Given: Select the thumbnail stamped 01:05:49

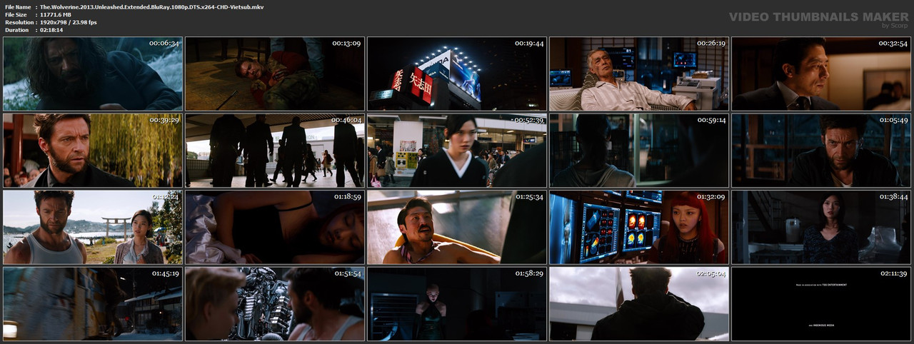Looking at the screenshot, I should [x=821, y=151].
